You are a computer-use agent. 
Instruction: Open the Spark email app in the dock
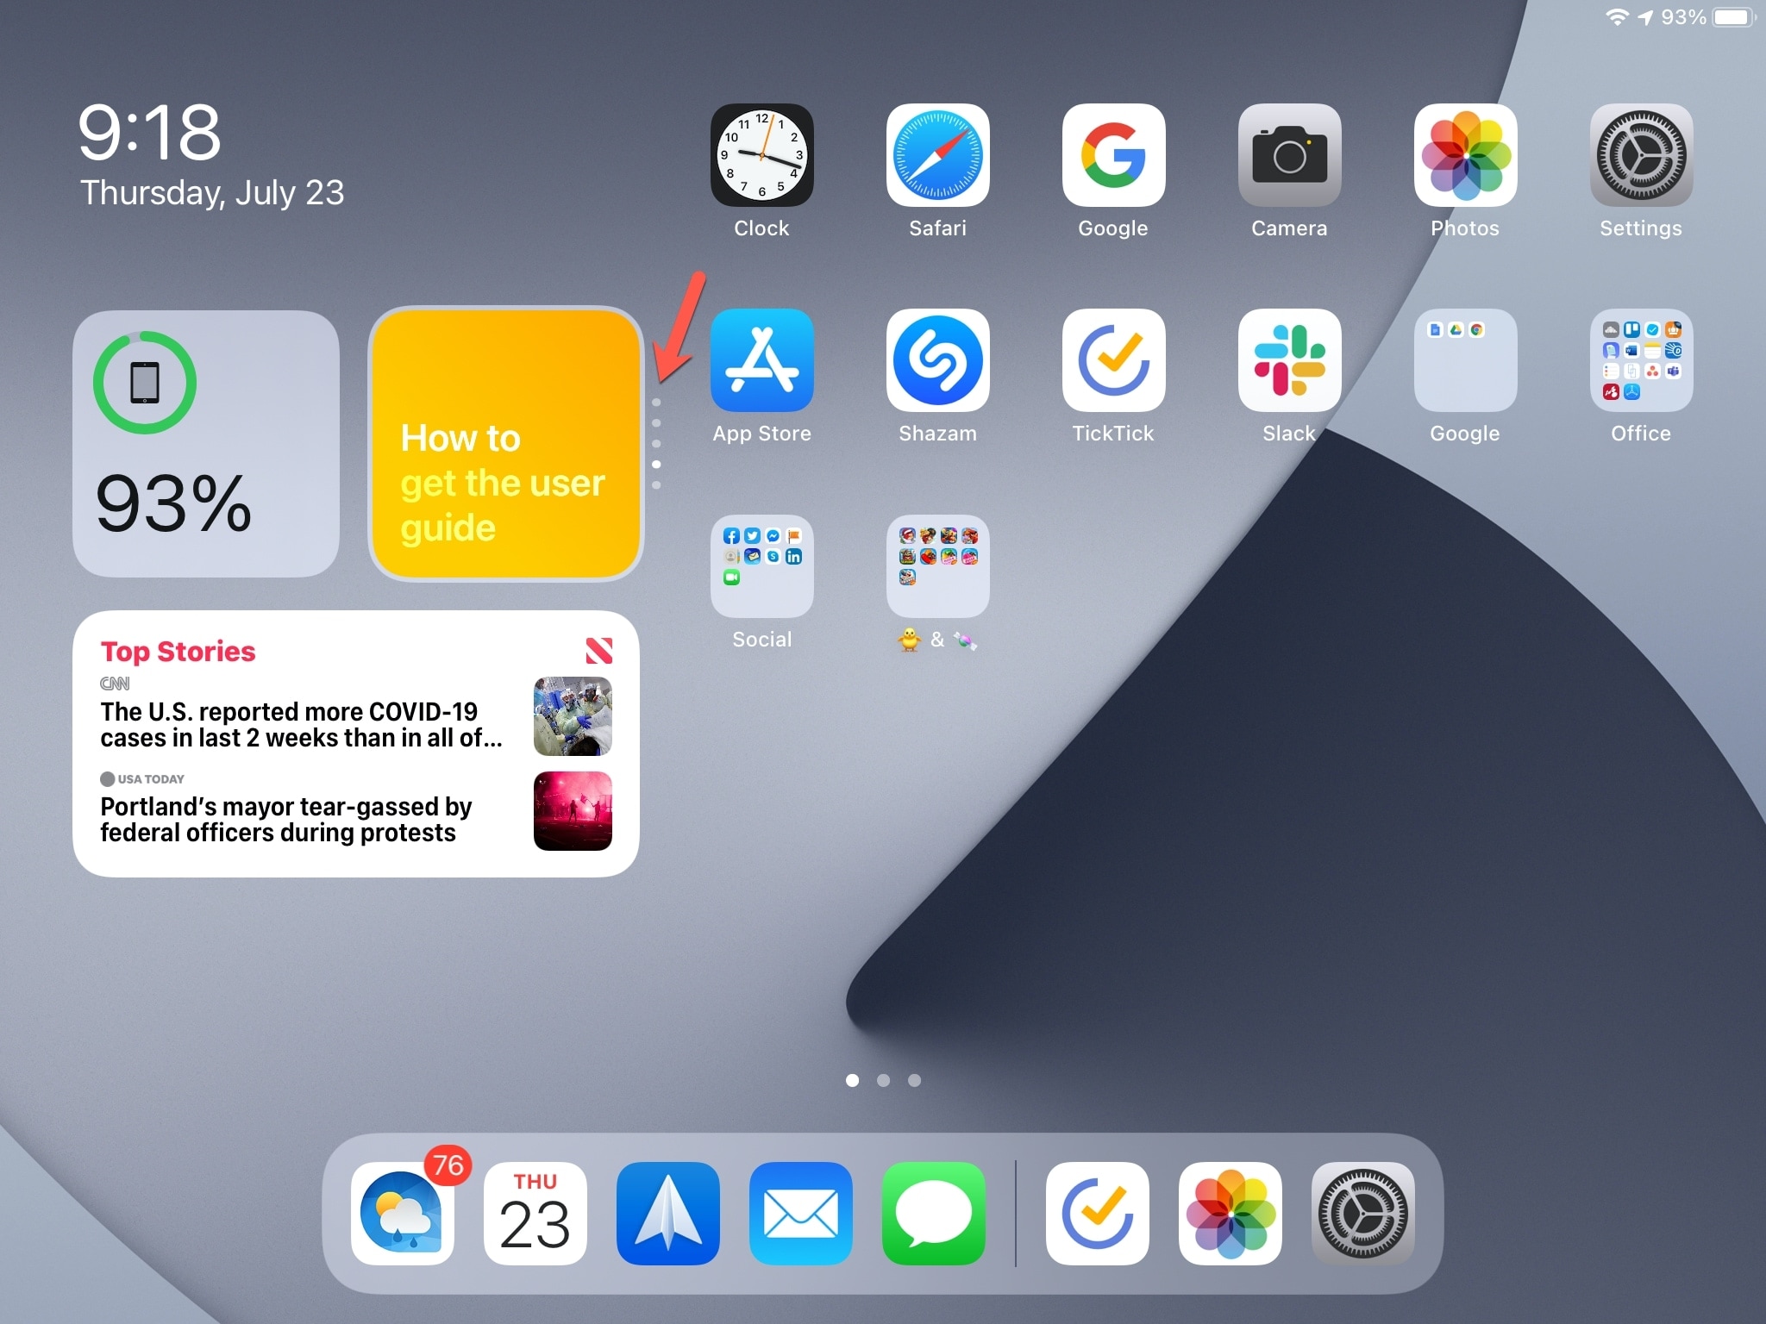[667, 1213]
